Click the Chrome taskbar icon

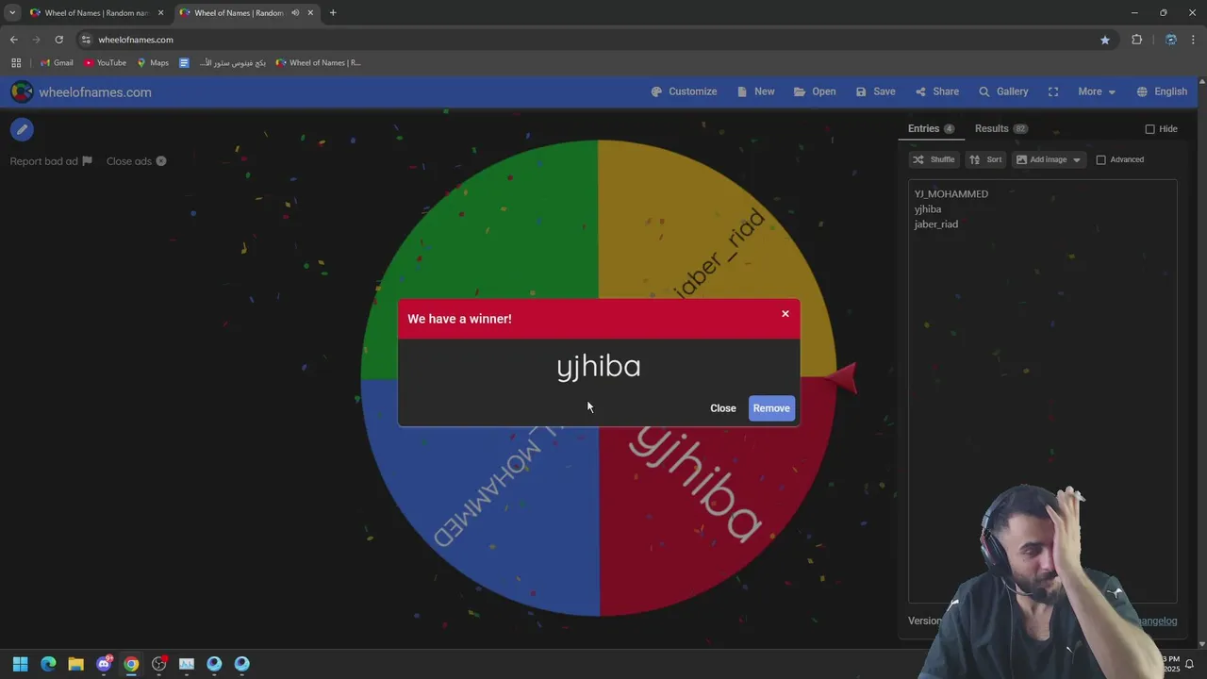[x=131, y=664]
